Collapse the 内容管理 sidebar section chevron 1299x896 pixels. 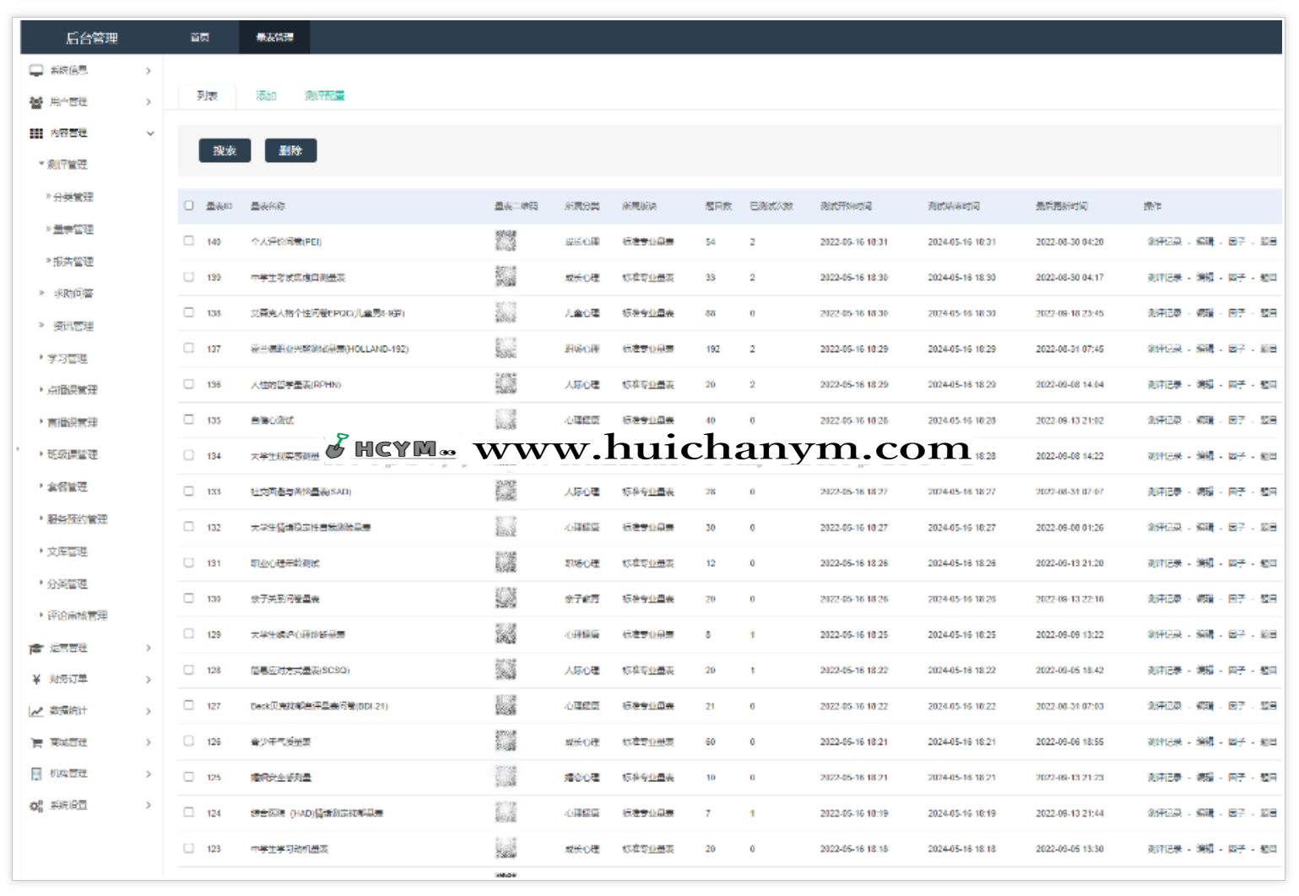click(150, 133)
